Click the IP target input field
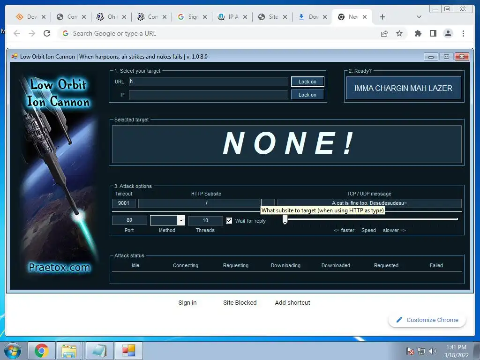Image resolution: width=480 pixels, height=360 pixels. [x=208, y=95]
